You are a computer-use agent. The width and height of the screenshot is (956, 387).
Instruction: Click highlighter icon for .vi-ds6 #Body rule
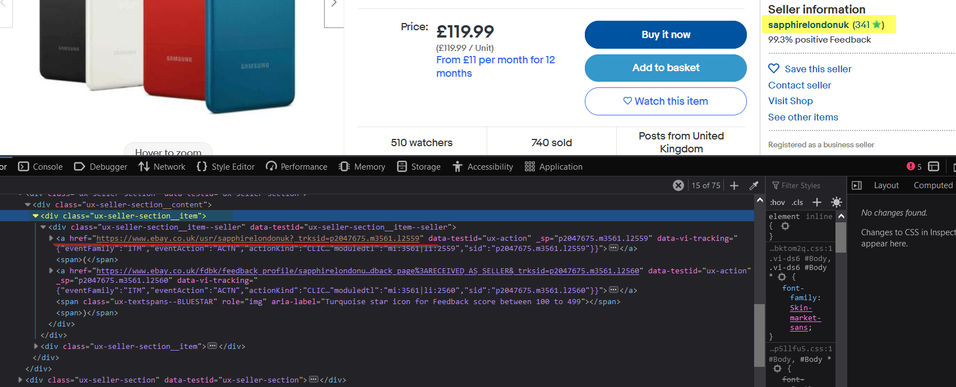click(782, 277)
